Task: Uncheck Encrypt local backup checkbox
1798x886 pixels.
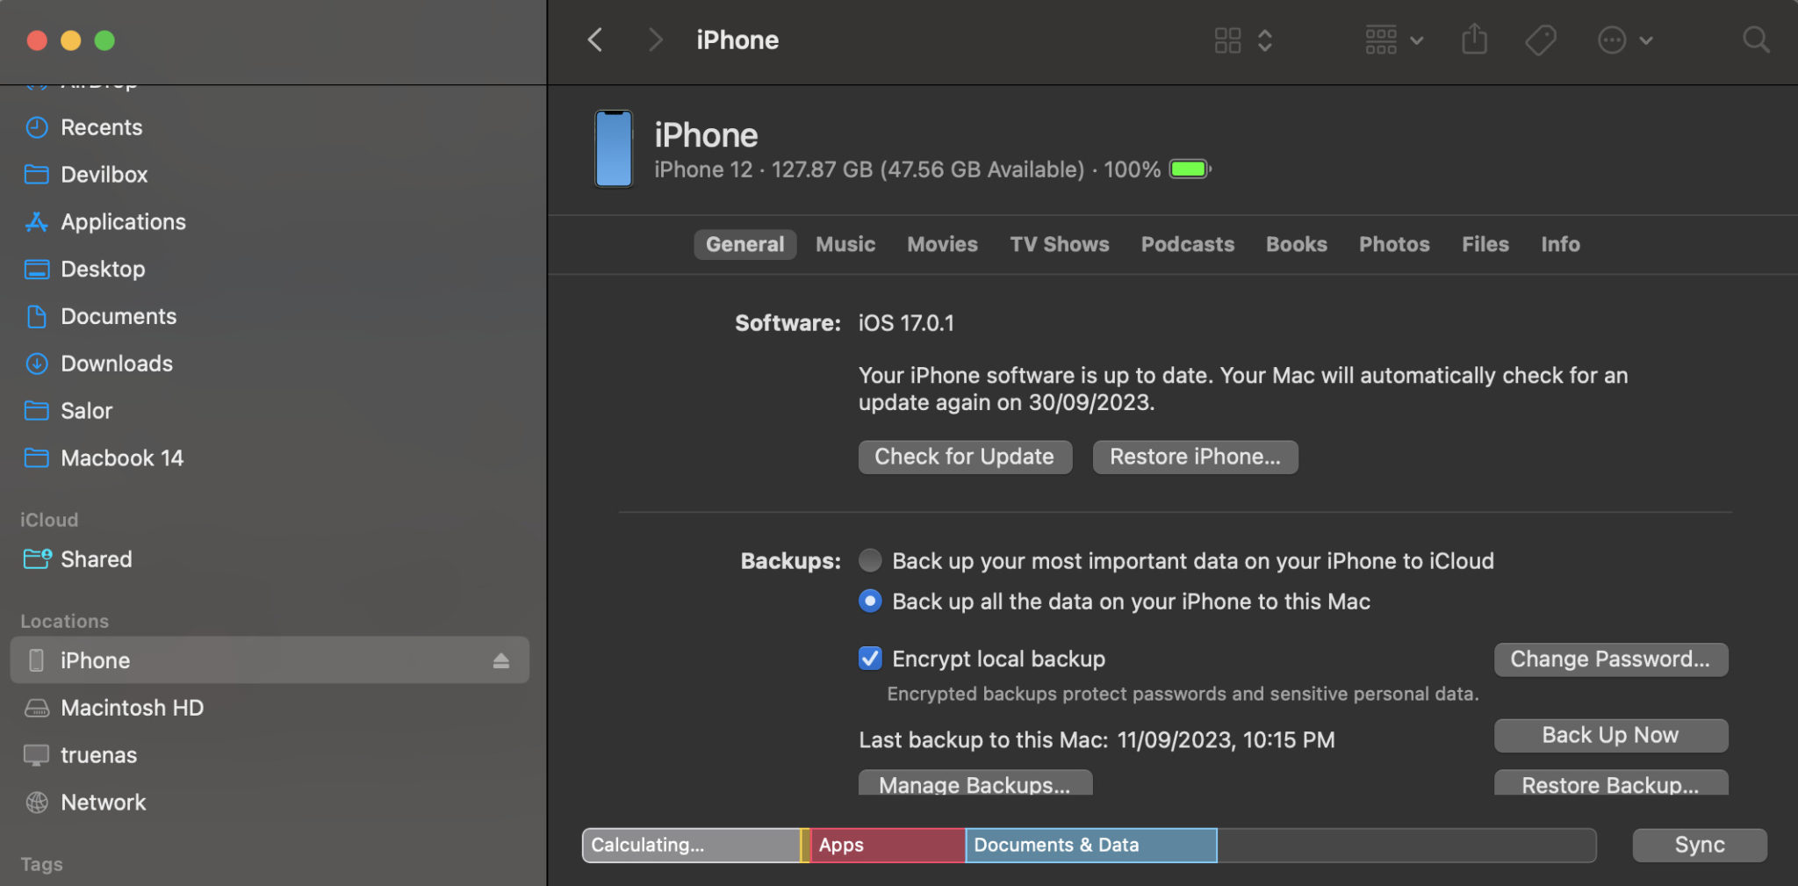Action: (870, 659)
